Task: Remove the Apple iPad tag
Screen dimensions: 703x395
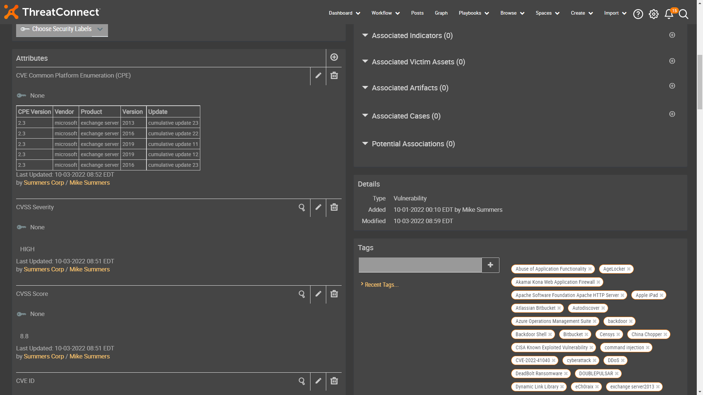Action: click(661, 296)
